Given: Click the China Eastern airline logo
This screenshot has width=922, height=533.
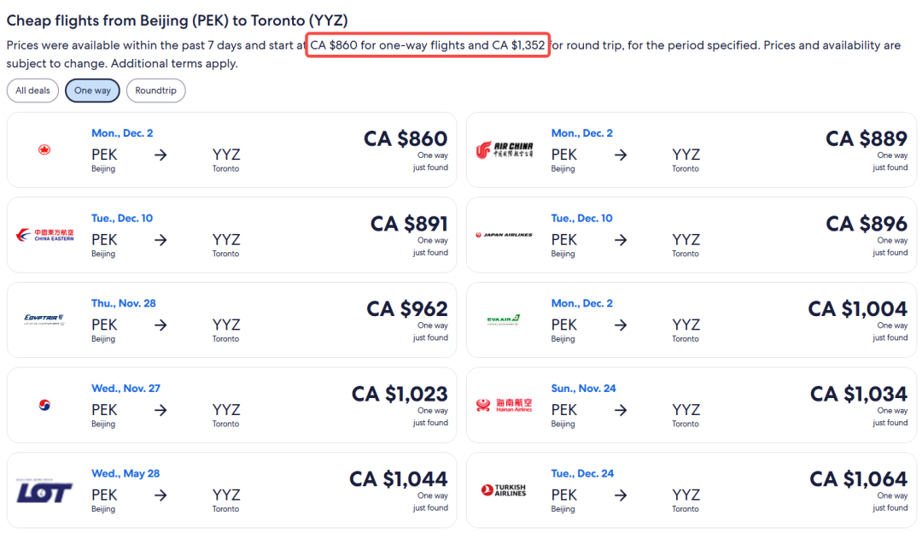Looking at the screenshot, I should [44, 235].
